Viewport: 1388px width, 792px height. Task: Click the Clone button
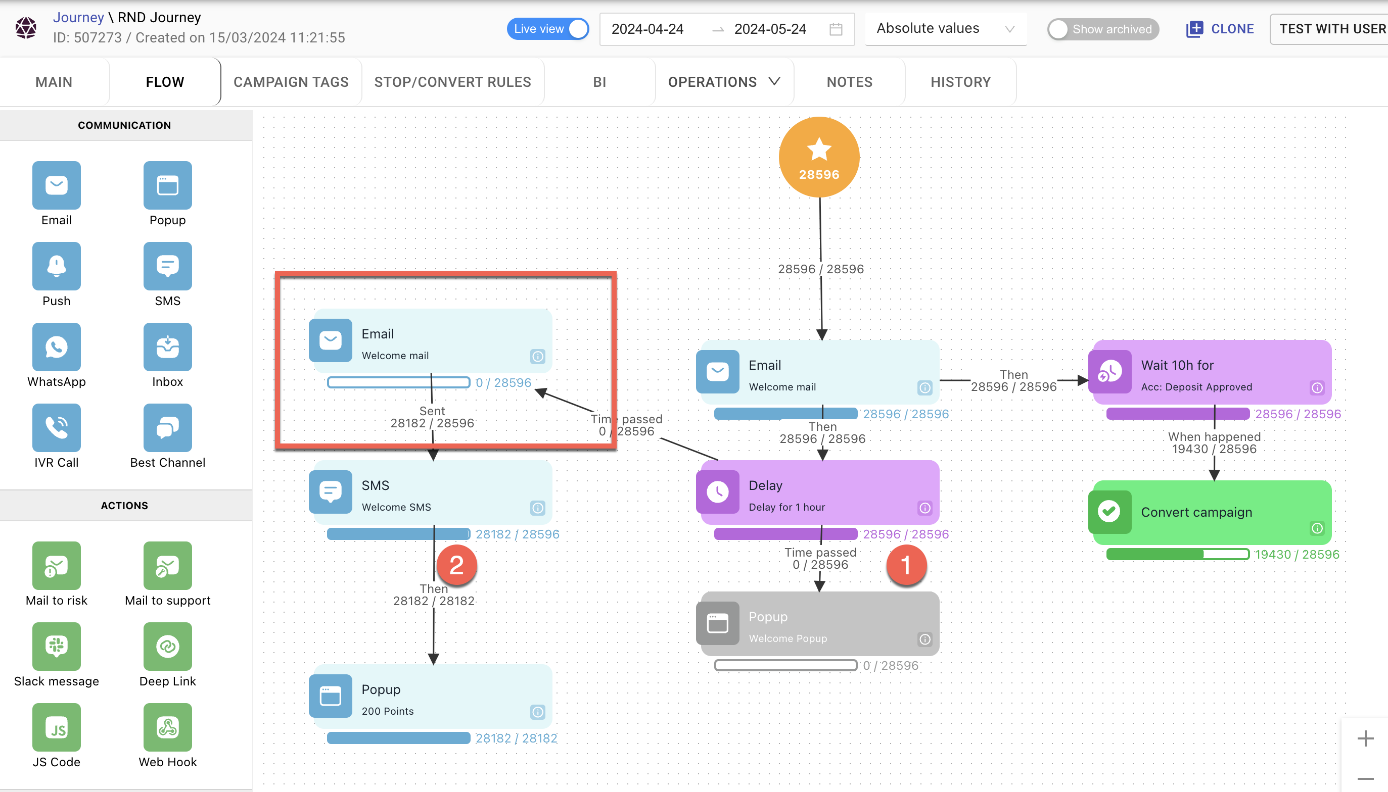(1220, 29)
